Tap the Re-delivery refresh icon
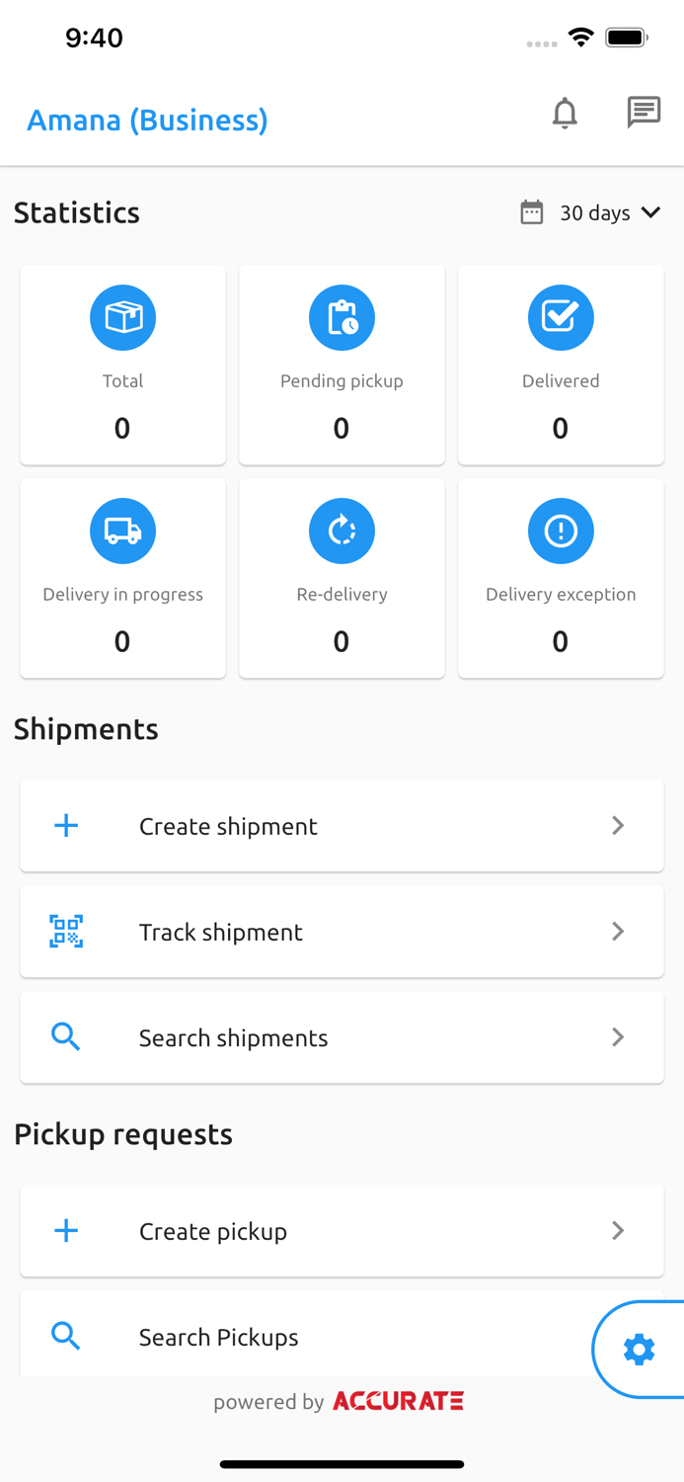684x1482 pixels. pos(342,531)
